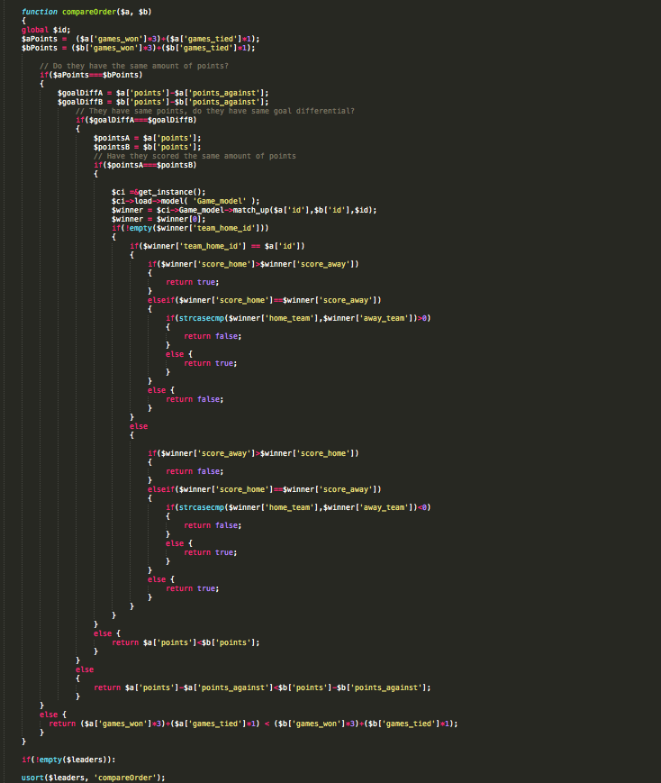
Task: Click the if(!empty($winner['team_home_id'])) condition
Action: click(190, 228)
